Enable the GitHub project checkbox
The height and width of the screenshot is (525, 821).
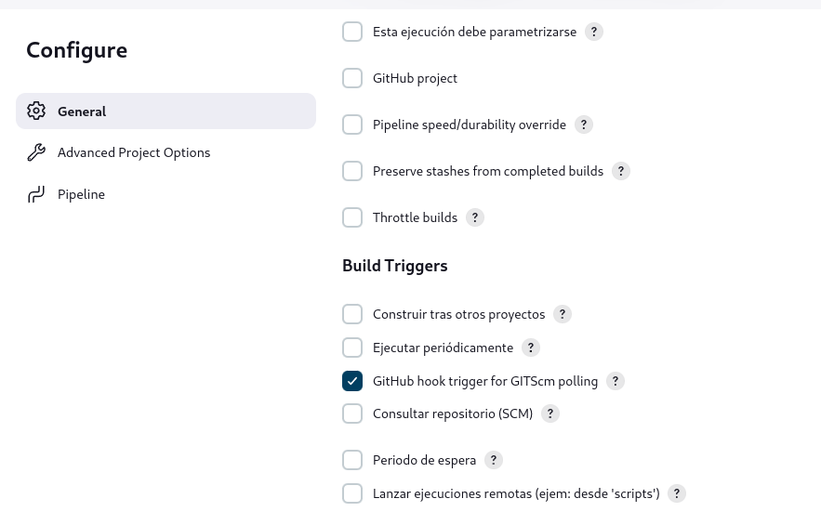(352, 78)
